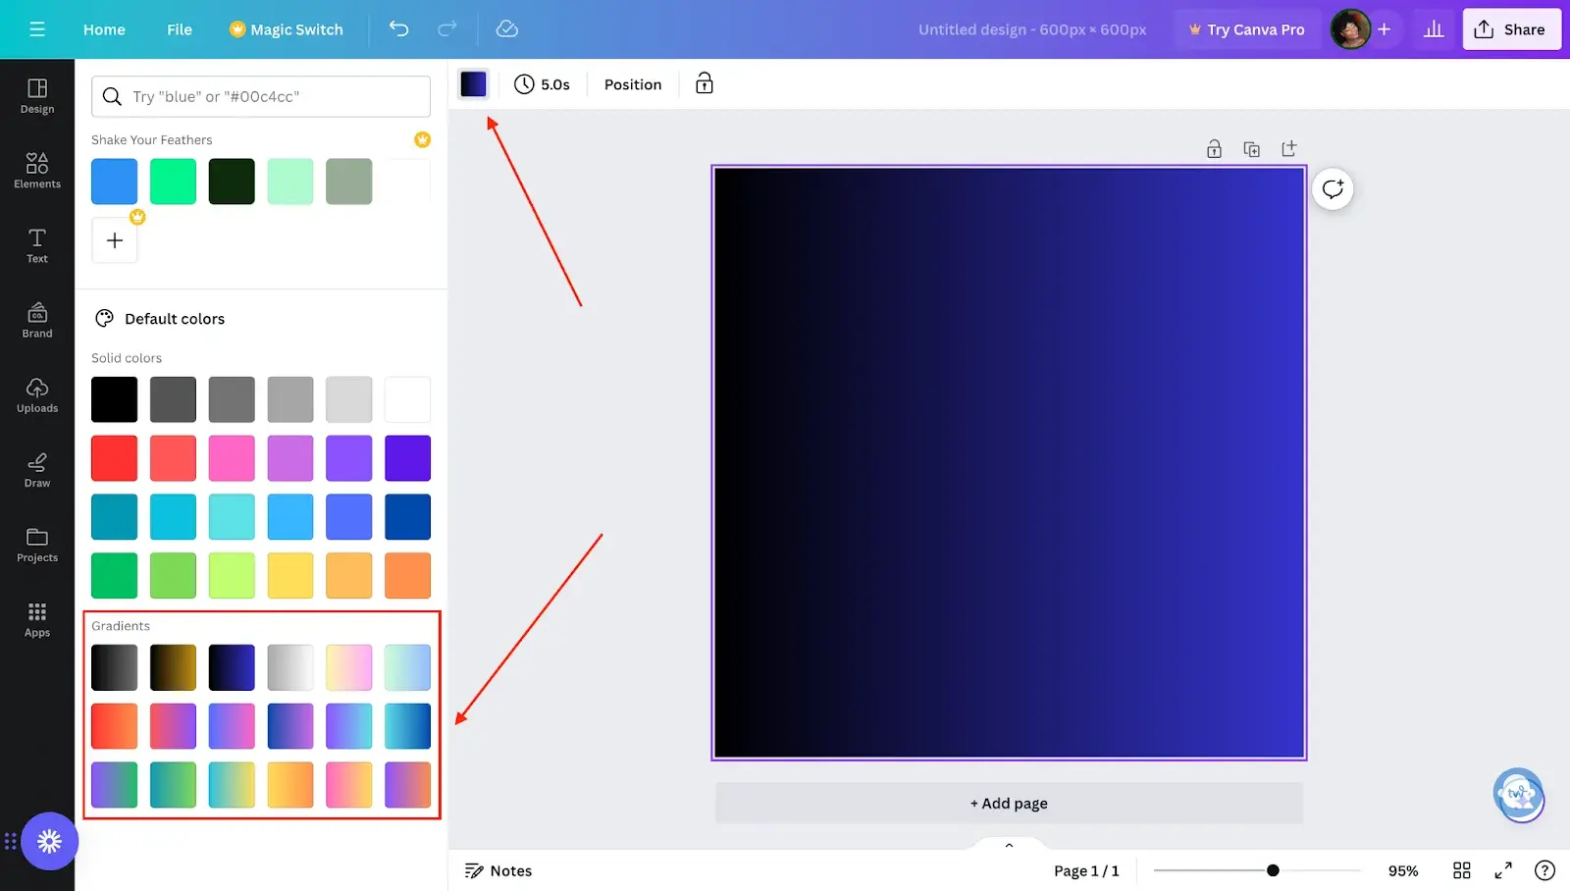This screenshot has width=1570, height=891.
Task: Click the user profile avatar
Action: (x=1350, y=29)
